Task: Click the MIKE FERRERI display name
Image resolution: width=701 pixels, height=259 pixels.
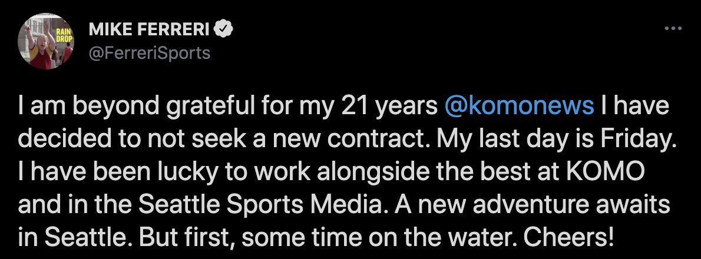Action: click(x=149, y=29)
